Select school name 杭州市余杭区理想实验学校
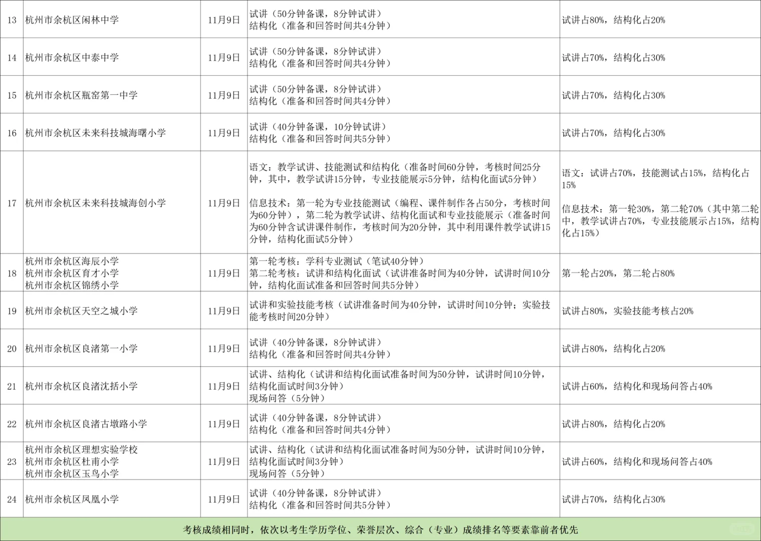The image size is (761, 541). tap(81, 449)
